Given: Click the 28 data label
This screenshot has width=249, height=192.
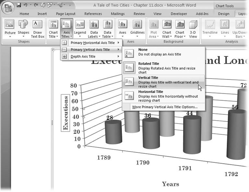Looking at the screenshot, I should pos(110,118).
